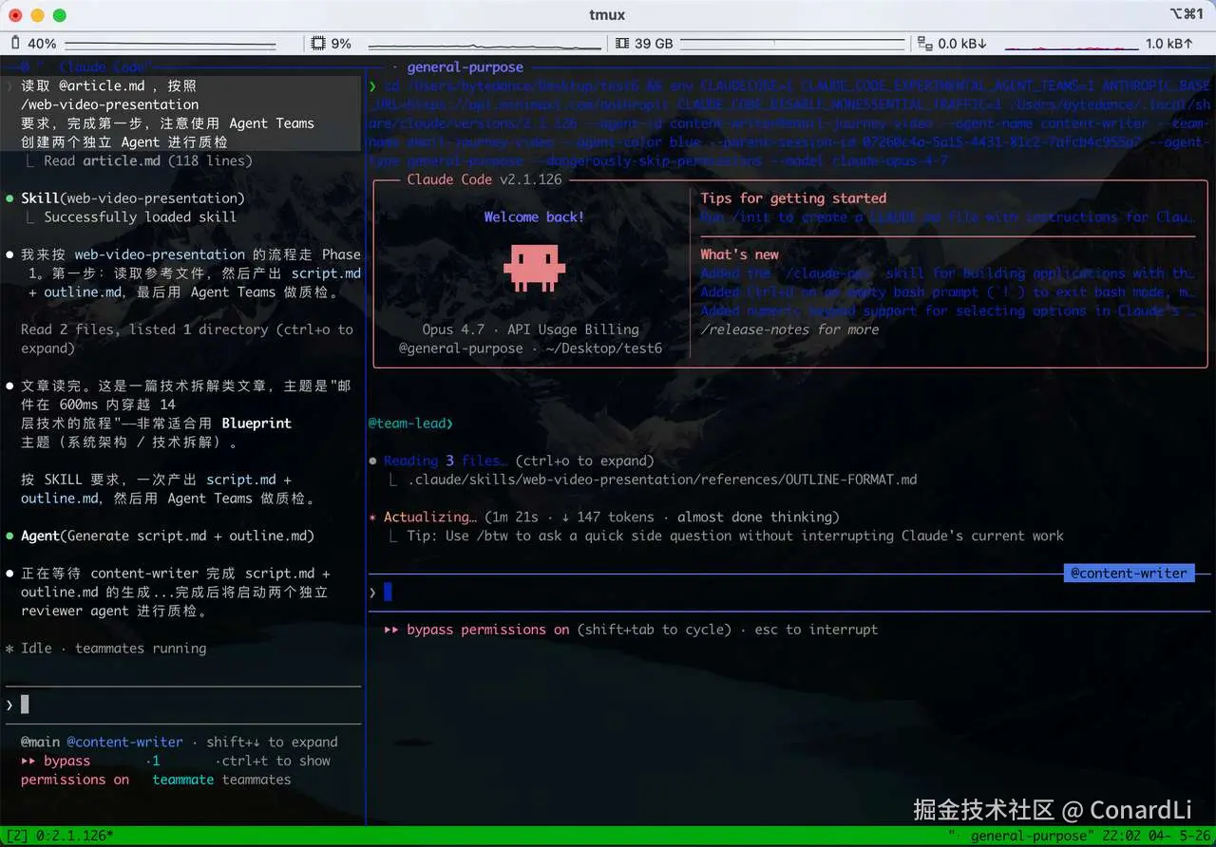Click the '0.0 kB↓' download value
The height and width of the screenshot is (847, 1216).
click(962, 44)
